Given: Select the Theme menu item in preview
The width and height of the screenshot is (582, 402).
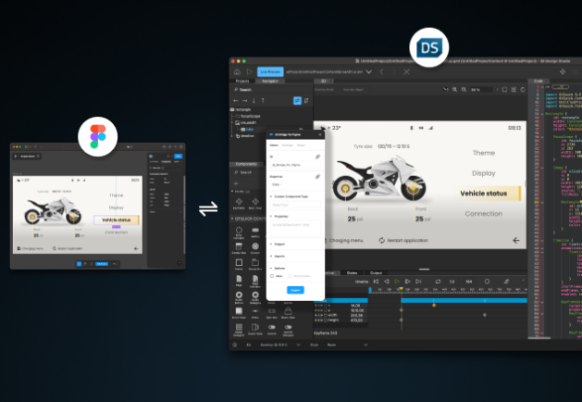Looking at the screenshot, I should tap(483, 153).
